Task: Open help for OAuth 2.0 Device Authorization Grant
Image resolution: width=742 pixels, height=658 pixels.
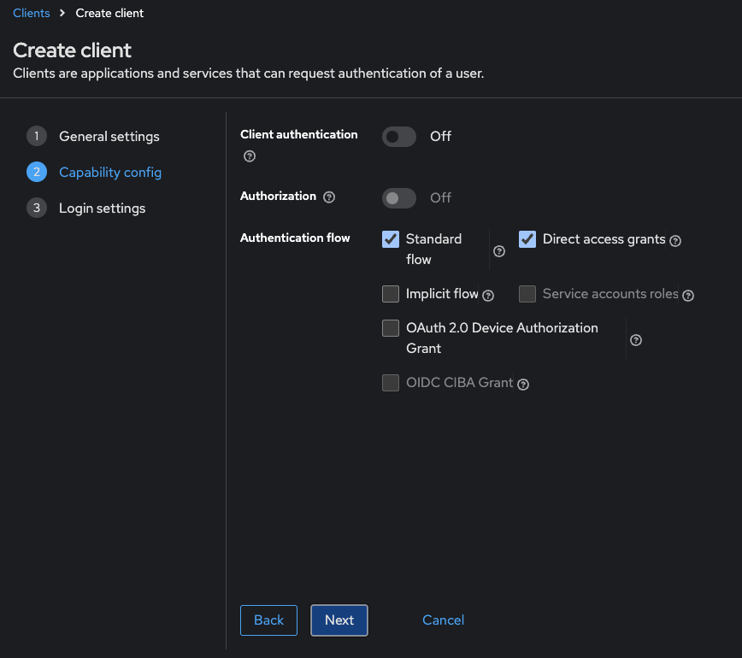Action: coord(635,339)
